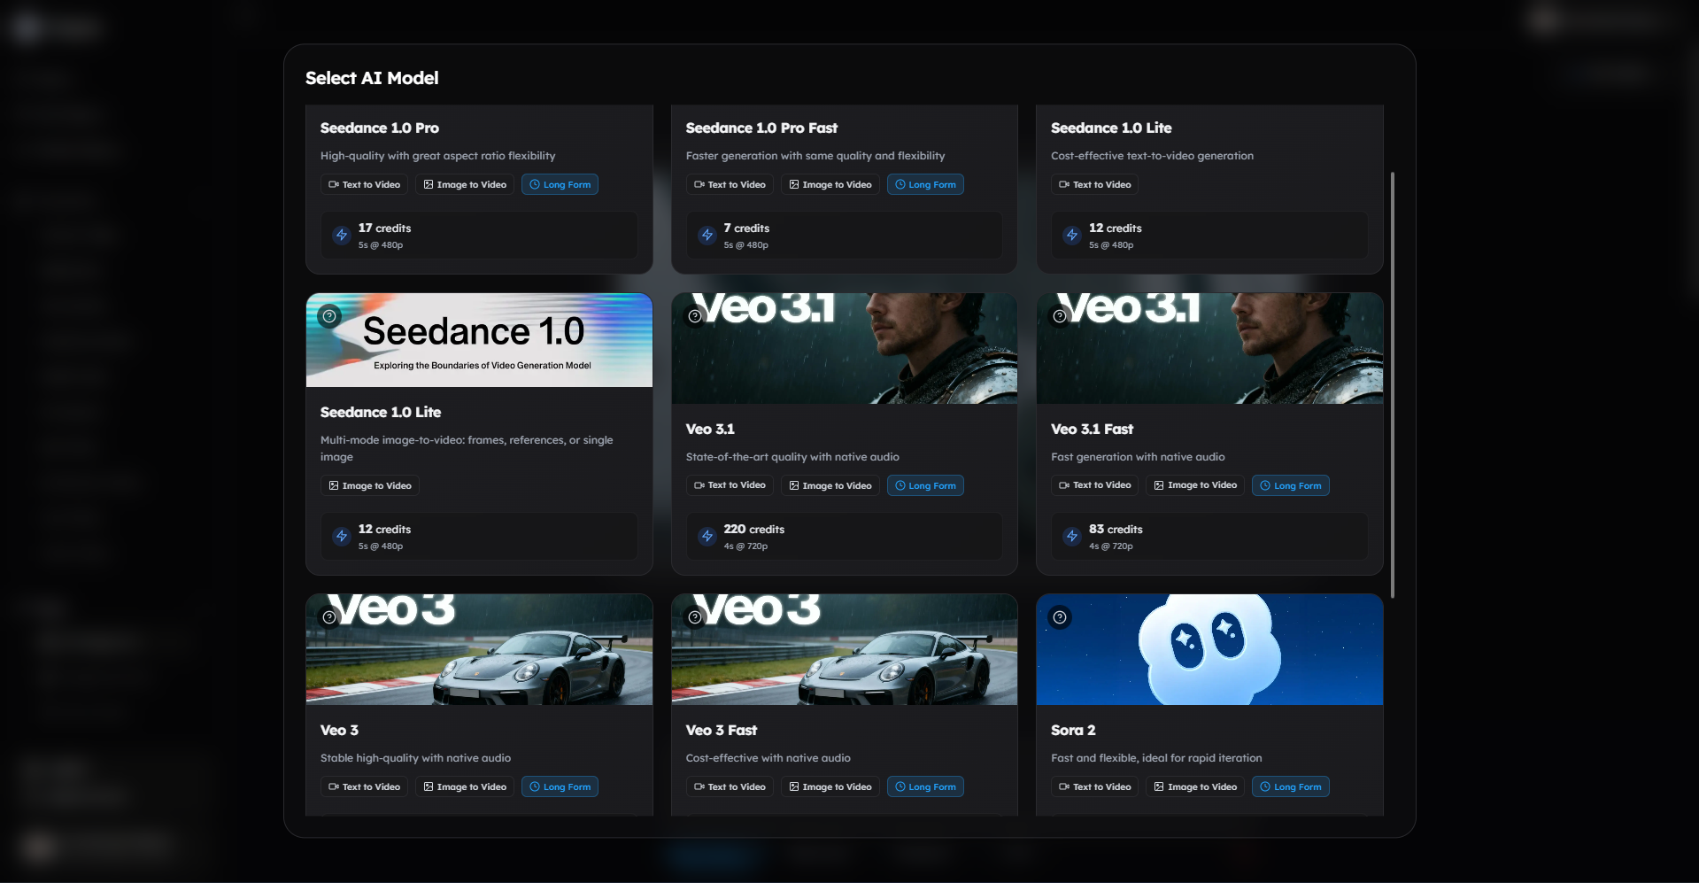Click "State-of-the-art quality with native audio" text
Image resolution: width=1699 pixels, height=883 pixels.
[x=792, y=457]
